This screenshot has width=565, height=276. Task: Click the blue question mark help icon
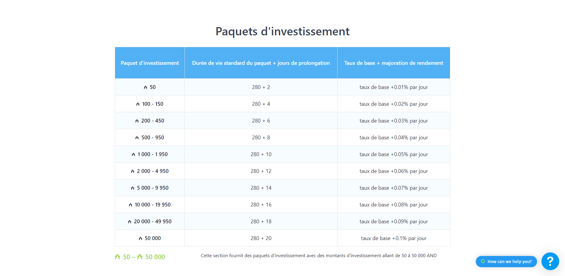(550, 261)
